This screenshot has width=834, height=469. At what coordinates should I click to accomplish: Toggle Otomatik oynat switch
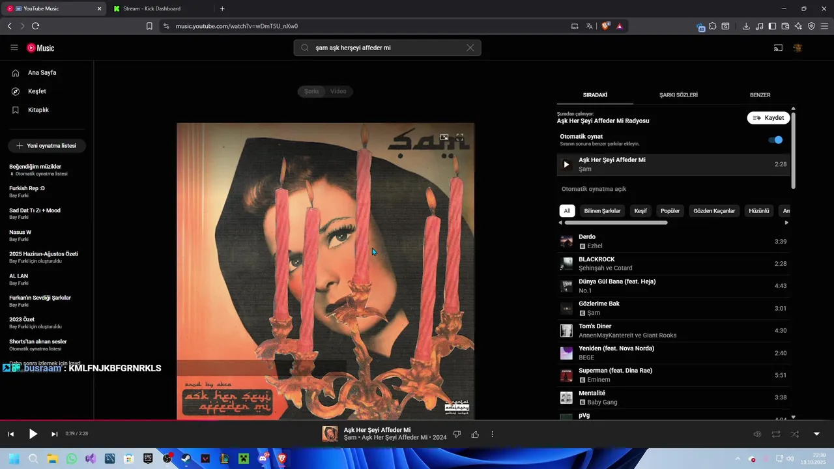(775, 140)
